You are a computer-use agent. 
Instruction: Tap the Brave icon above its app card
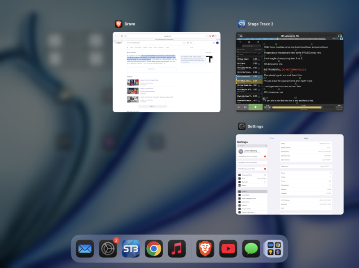(118, 24)
